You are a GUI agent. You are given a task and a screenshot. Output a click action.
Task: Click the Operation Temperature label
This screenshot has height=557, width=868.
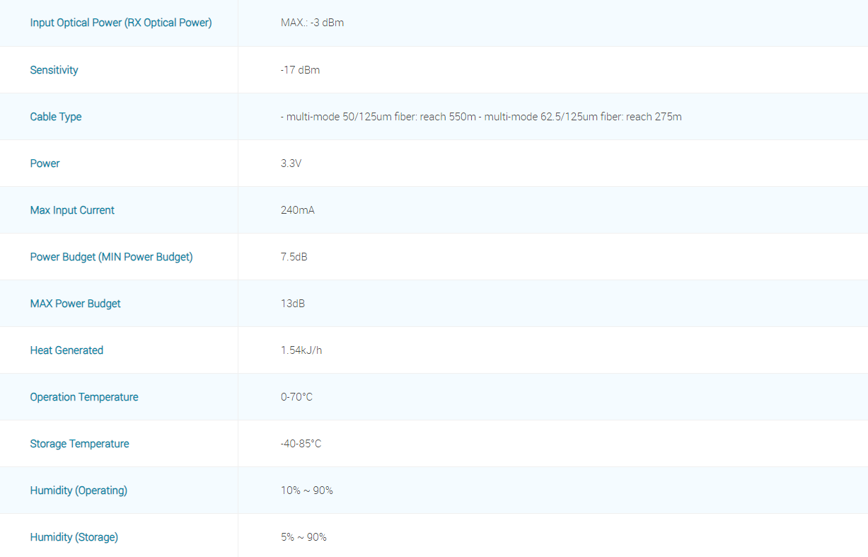point(83,397)
